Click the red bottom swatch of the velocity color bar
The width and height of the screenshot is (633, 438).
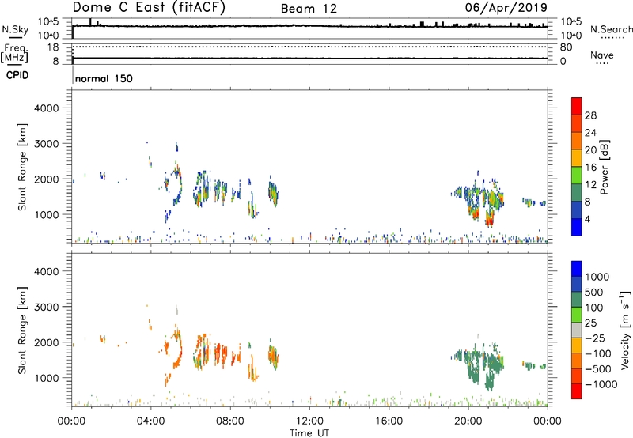577,391
